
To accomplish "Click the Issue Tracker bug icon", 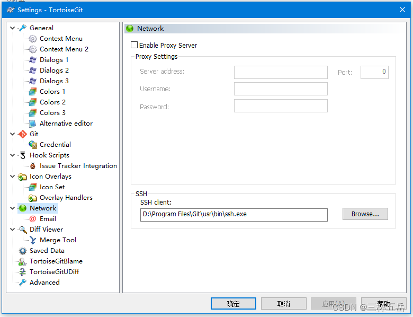I will [33, 166].
